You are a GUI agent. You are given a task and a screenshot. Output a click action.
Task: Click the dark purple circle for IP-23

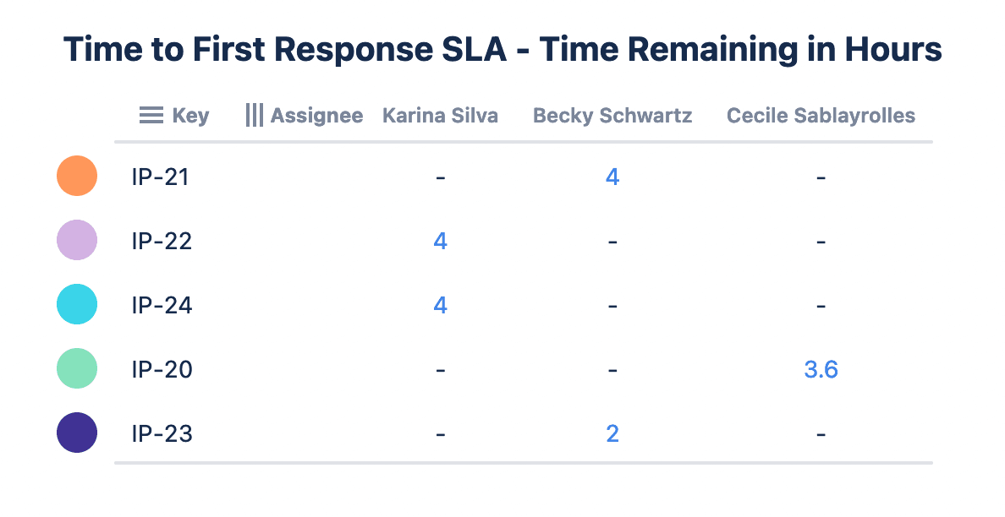(x=77, y=433)
